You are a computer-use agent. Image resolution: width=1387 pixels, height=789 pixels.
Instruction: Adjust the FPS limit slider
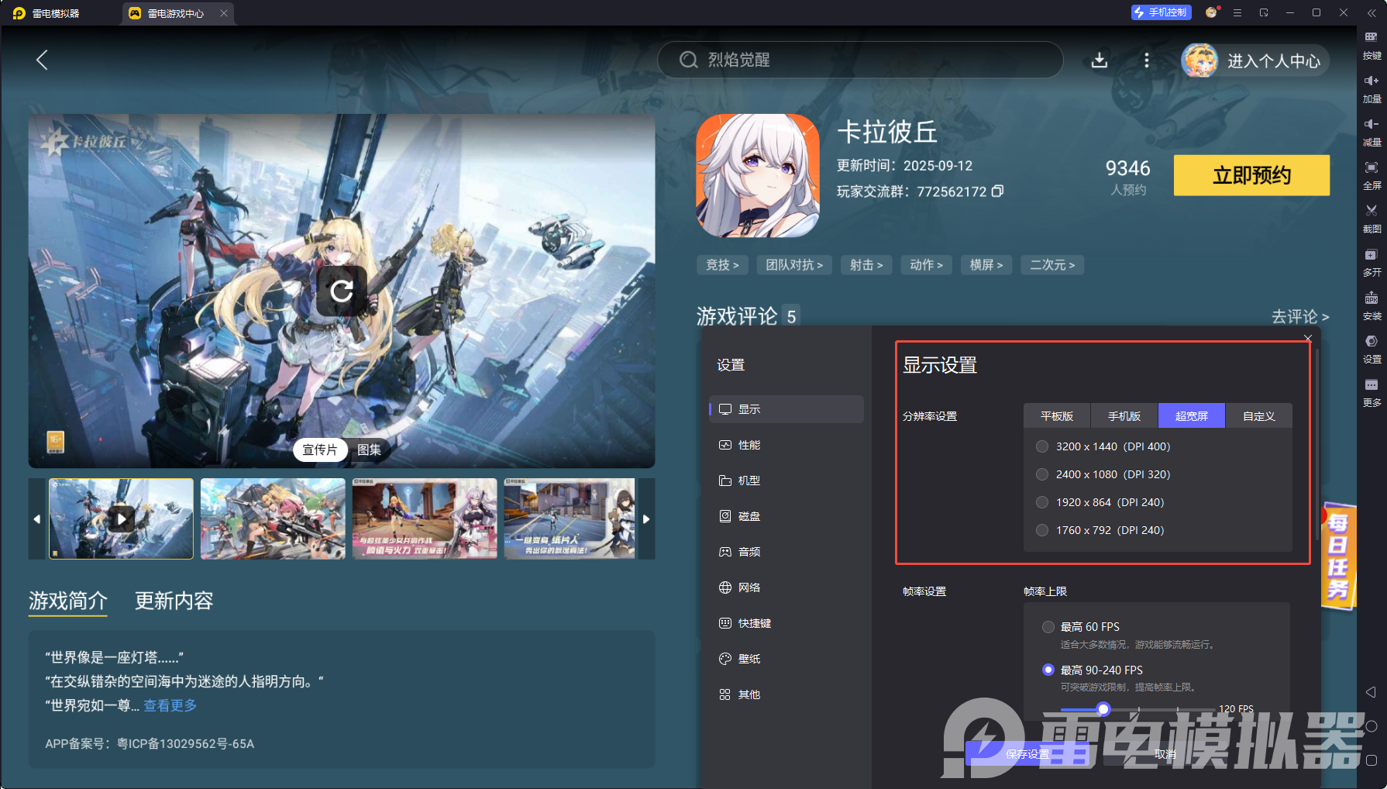click(1103, 709)
